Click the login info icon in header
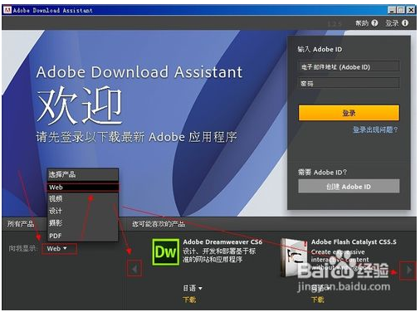The height and width of the screenshot is (312, 420). 405,23
